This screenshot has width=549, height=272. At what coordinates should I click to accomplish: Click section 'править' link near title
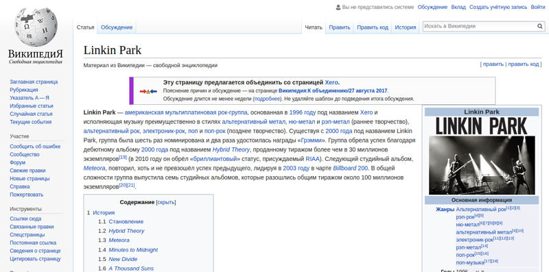pos(493,64)
